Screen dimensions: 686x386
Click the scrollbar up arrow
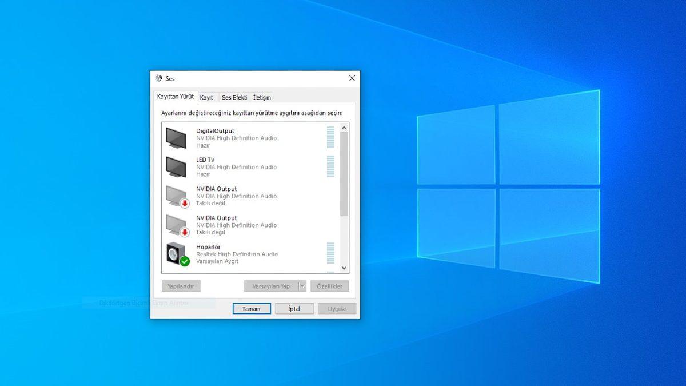(344, 127)
